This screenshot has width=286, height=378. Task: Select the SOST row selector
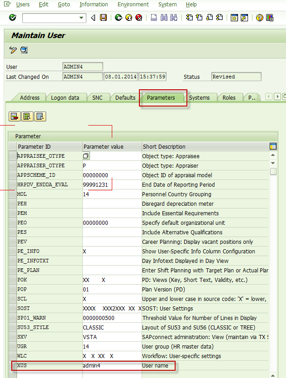coord(13,308)
